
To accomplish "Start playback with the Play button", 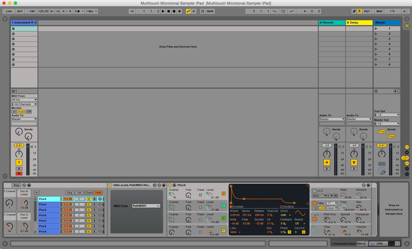I will point(163,11).
